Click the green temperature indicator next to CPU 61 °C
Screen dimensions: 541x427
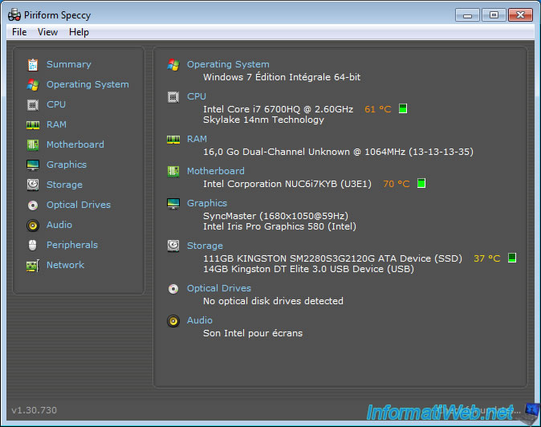(x=403, y=108)
